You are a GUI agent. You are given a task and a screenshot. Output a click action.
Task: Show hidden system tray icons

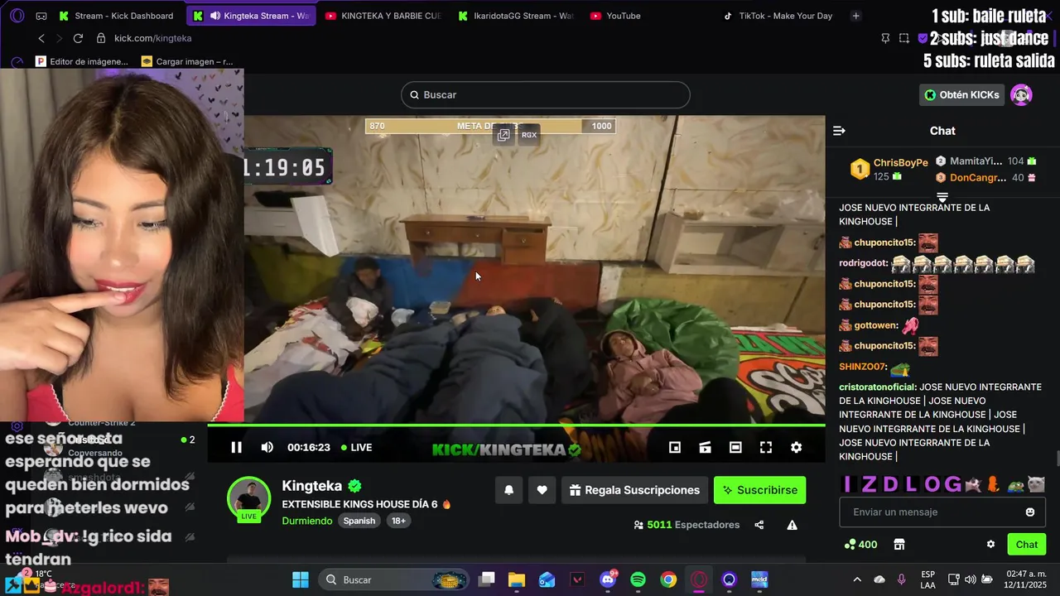tap(857, 579)
